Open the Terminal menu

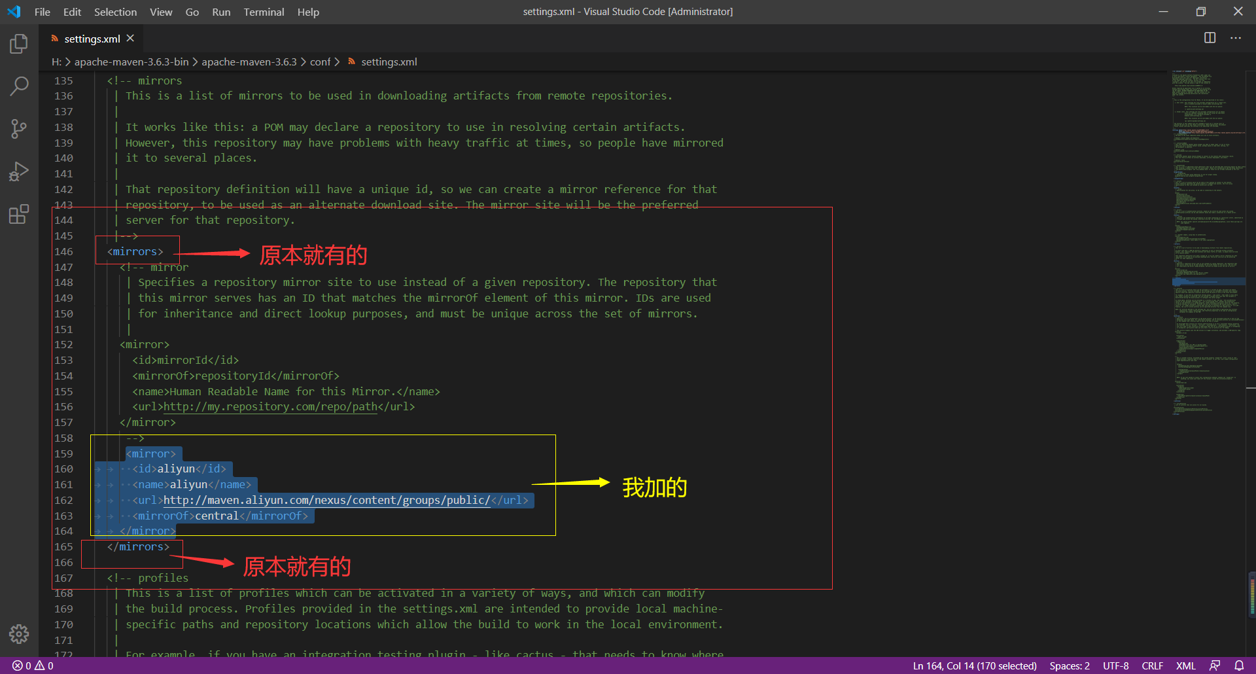tap(264, 12)
